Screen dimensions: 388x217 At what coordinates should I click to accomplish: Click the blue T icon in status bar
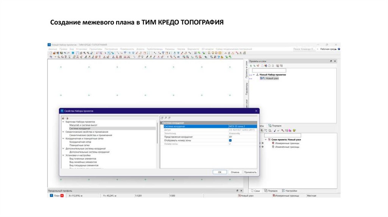click(x=52, y=195)
